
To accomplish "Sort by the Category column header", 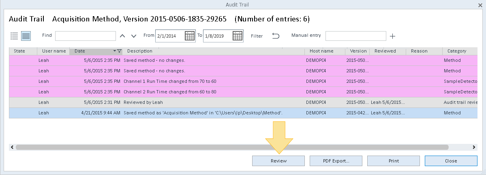I will click(456, 51).
